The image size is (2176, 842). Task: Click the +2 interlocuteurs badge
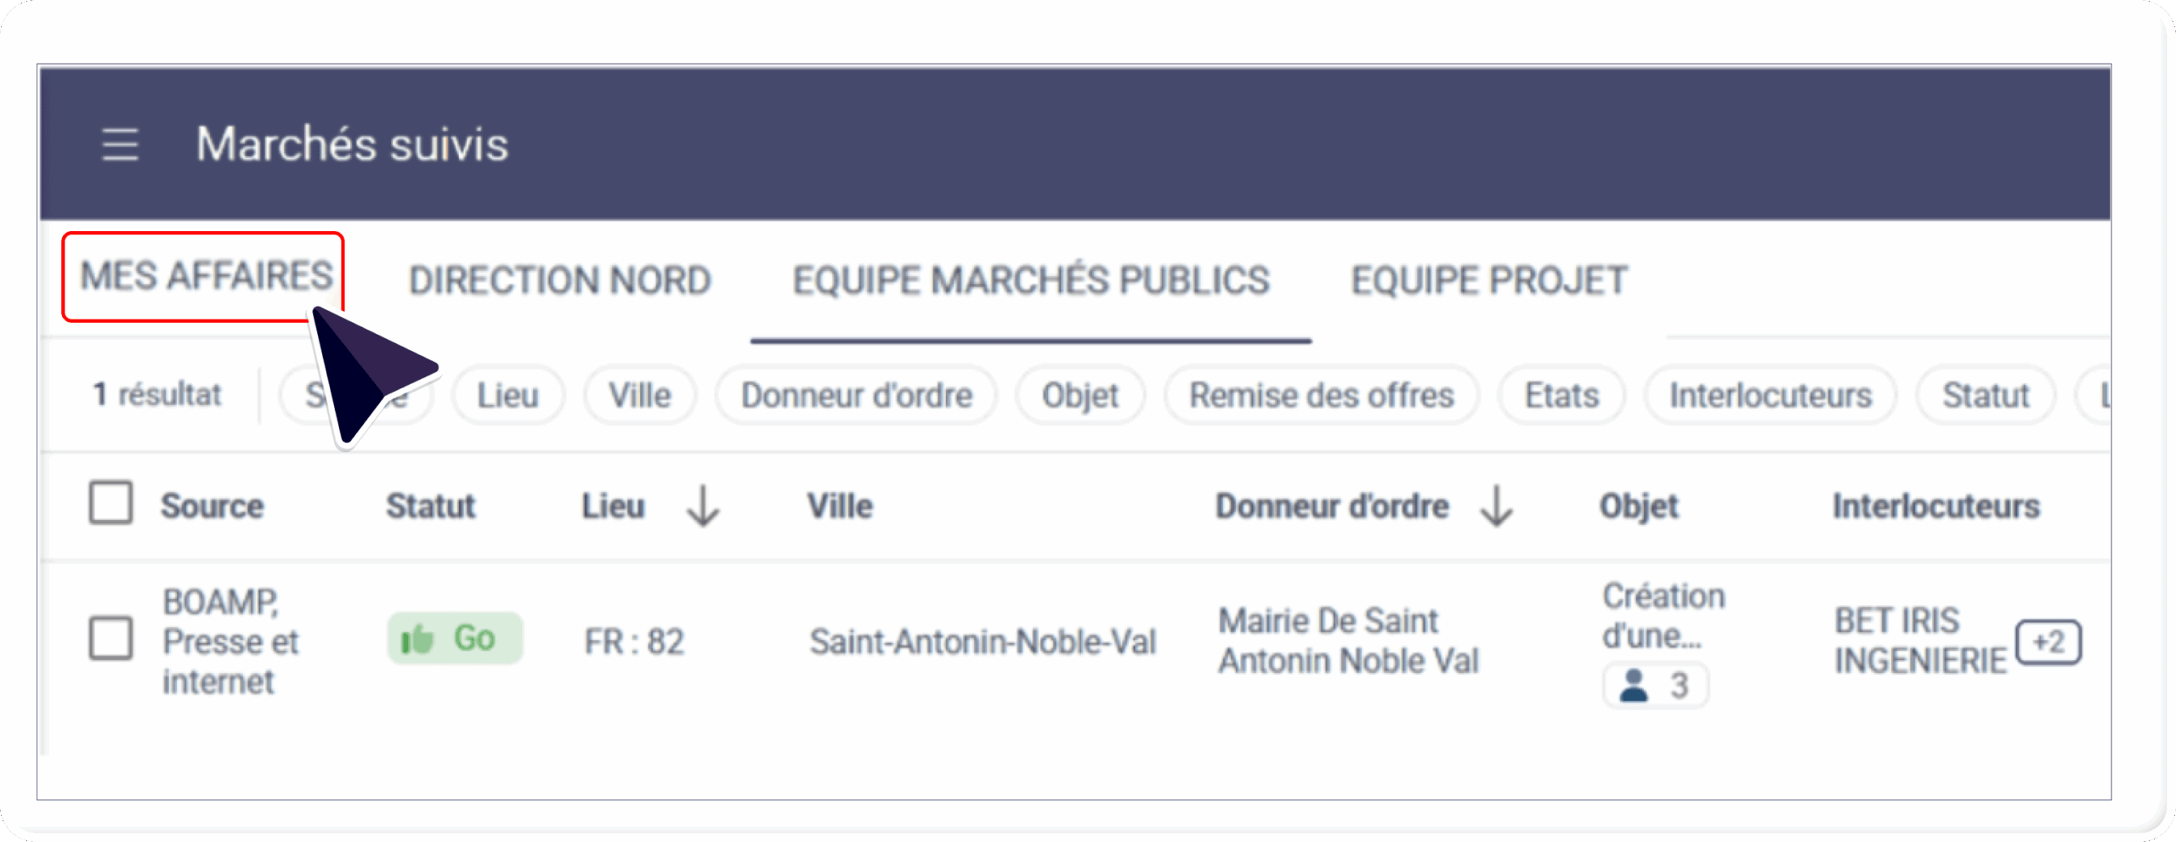[2048, 642]
